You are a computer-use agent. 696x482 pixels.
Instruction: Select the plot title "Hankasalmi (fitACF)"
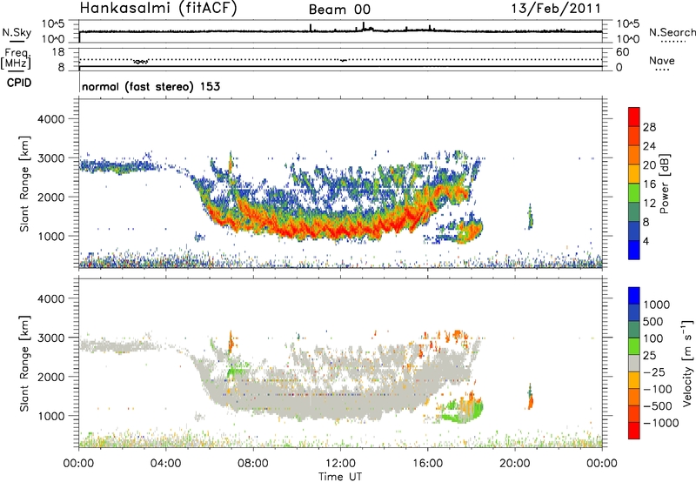click(158, 9)
